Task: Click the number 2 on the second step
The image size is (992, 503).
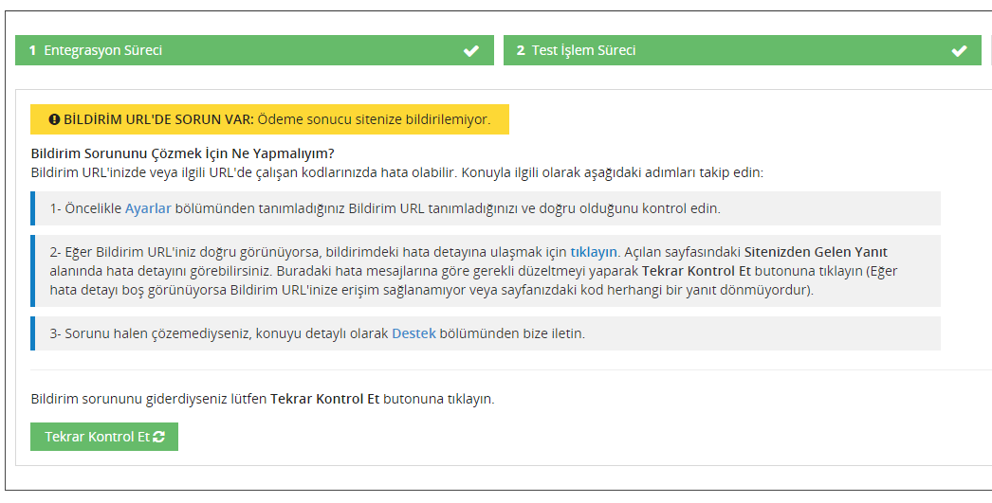Action: point(521,51)
